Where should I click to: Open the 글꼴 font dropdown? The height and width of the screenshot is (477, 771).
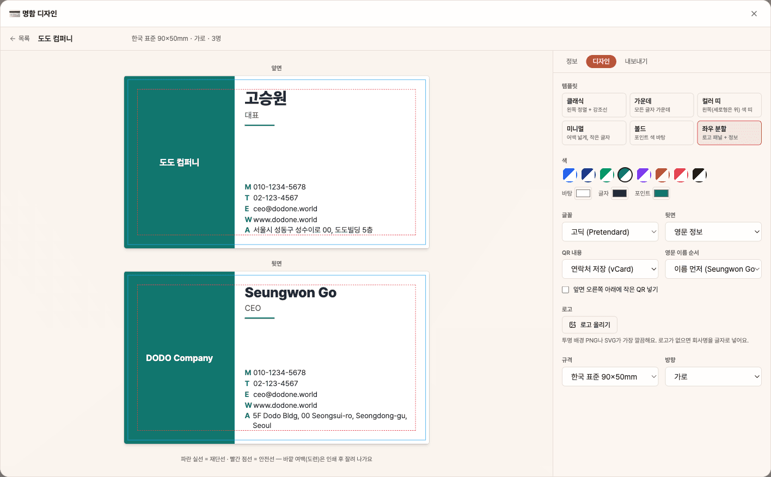610,232
